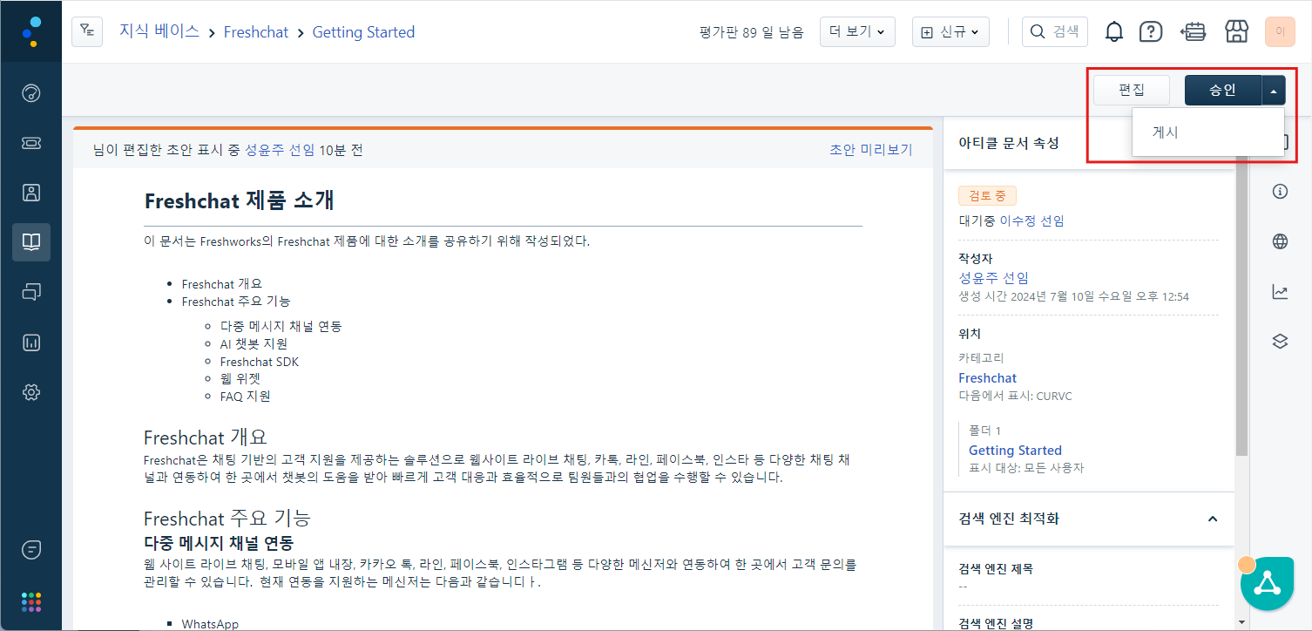The image size is (1312, 631).
Task: Open Getting Started folder link in properties
Action: (x=1015, y=451)
